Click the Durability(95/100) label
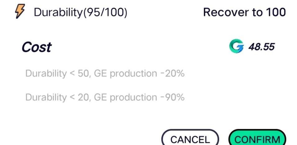This screenshot has height=145, width=297. tap(80, 12)
